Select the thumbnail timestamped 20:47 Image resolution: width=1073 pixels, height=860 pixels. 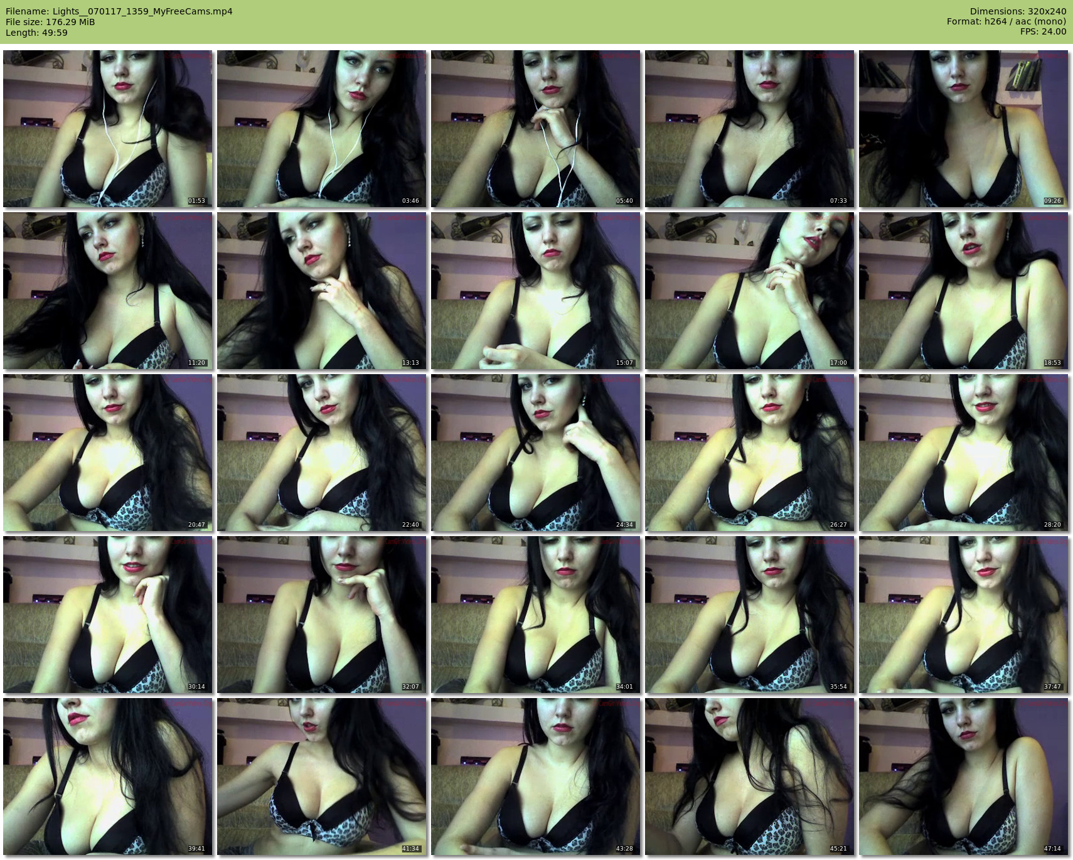tap(107, 453)
